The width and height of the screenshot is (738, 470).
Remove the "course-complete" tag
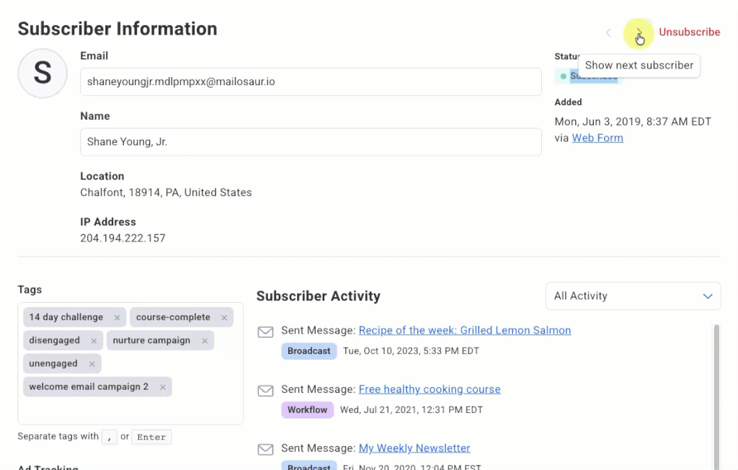(x=223, y=316)
